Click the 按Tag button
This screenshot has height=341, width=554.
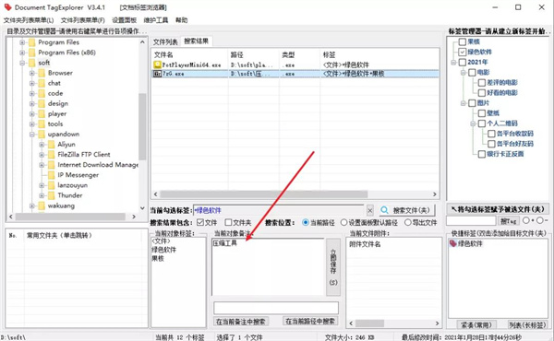tap(509, 221)
